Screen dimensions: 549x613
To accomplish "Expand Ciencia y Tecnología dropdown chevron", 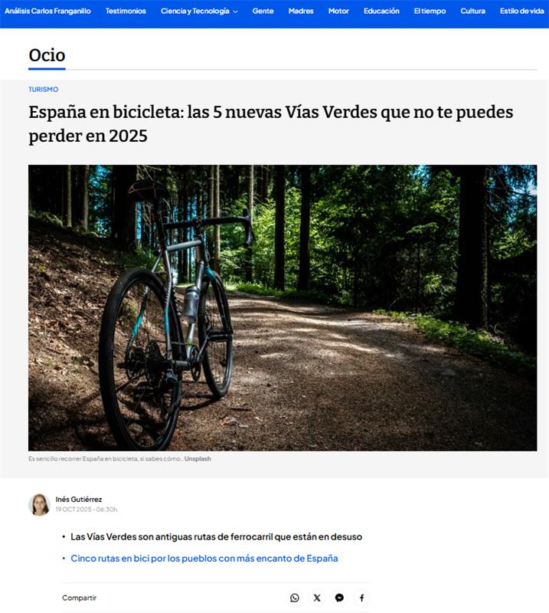I will coord(235,11).
